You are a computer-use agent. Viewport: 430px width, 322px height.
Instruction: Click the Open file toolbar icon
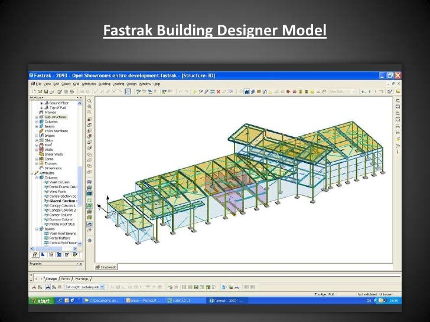[40, 91]
